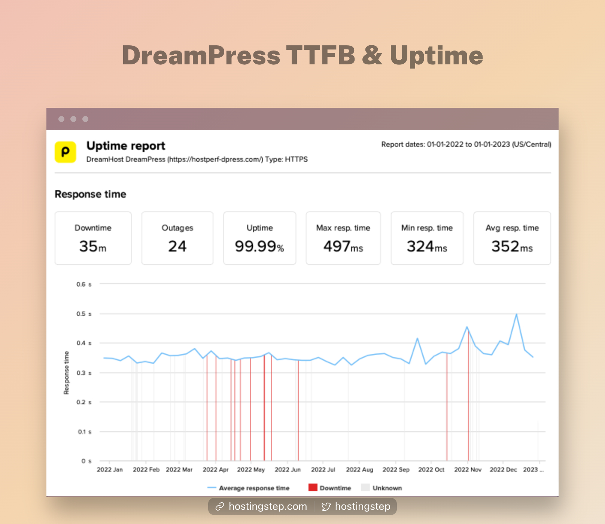Viewport: 605px width, 524px height.
Task: Click the 2022 Dec axis label
Action: tap(503, 469)
